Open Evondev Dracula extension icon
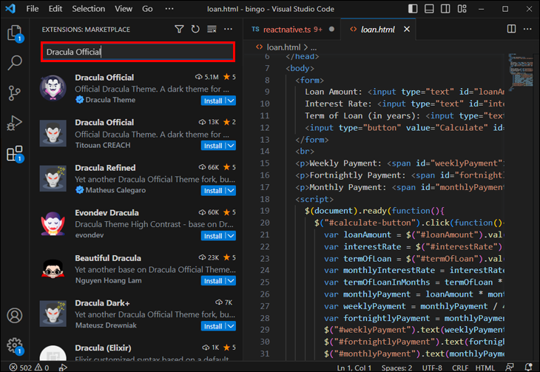This screenshot has height=372, width=540. tap(53, 223)
